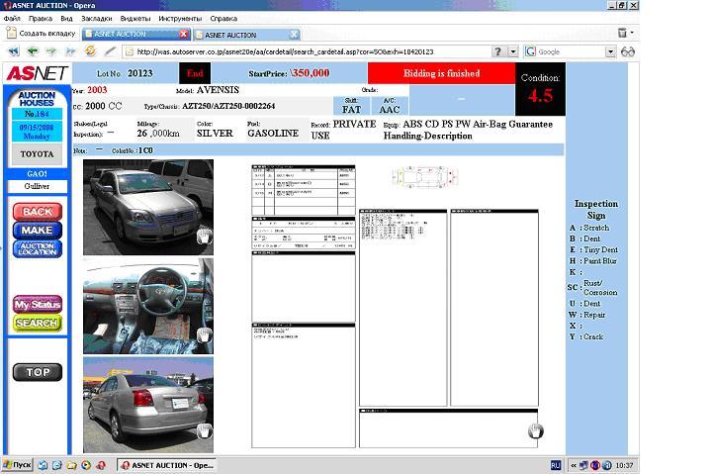Screen dimensions: 712x474
Task: Click the AUCTION LOCATION button
Action: [38, 248]
